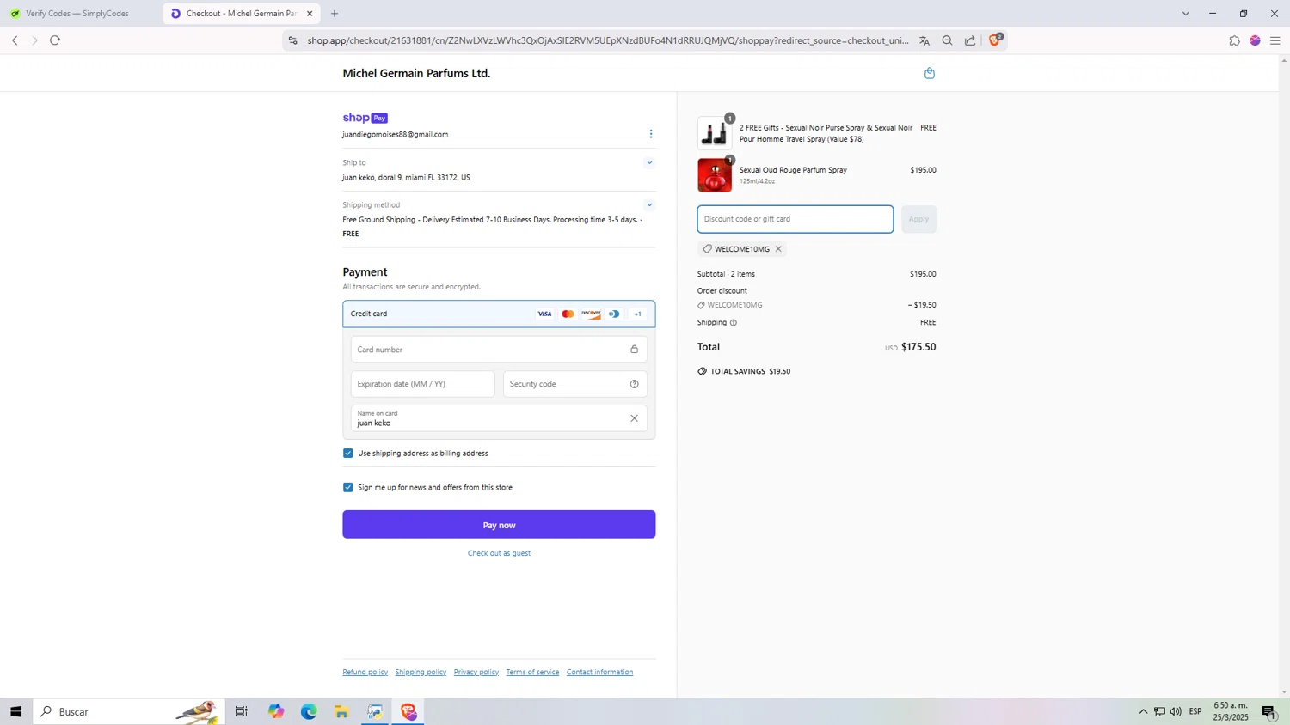Click the Apply discount button
1290x725 pixels.
click(918, 219)
